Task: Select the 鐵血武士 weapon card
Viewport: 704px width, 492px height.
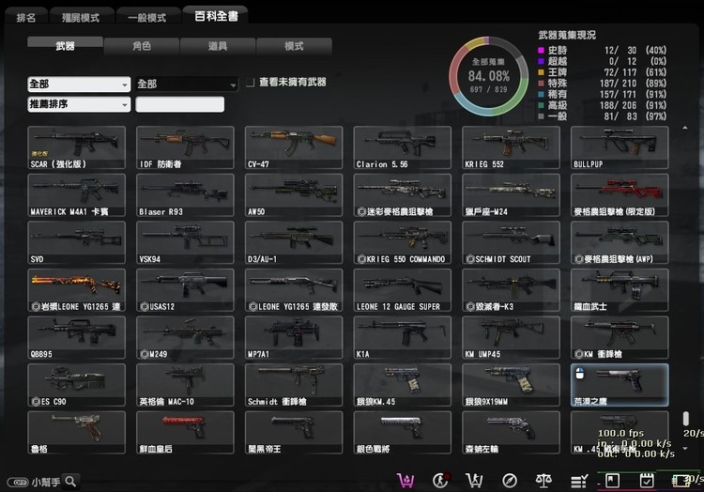Action: (620, 290)
